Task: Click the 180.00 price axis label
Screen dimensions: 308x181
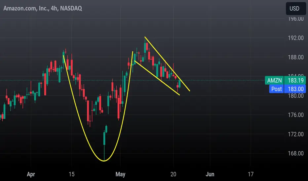Action: tap(296, 96)
